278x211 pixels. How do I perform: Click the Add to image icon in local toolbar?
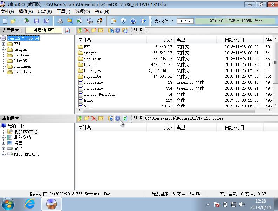(111, 118)
